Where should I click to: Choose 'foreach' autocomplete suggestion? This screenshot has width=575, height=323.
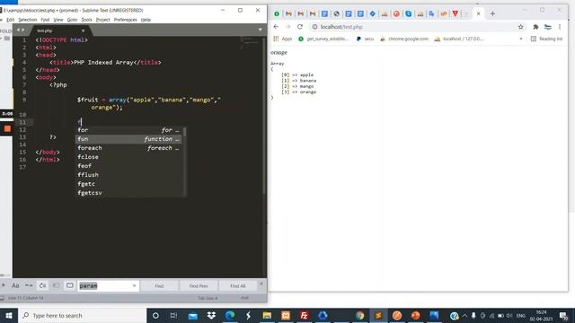pos(128,148)
